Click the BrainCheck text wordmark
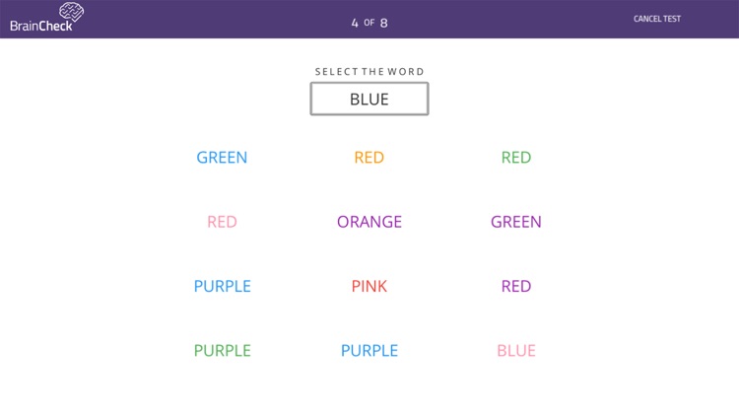Screen dimensions: 739x416 pos(41,26)
